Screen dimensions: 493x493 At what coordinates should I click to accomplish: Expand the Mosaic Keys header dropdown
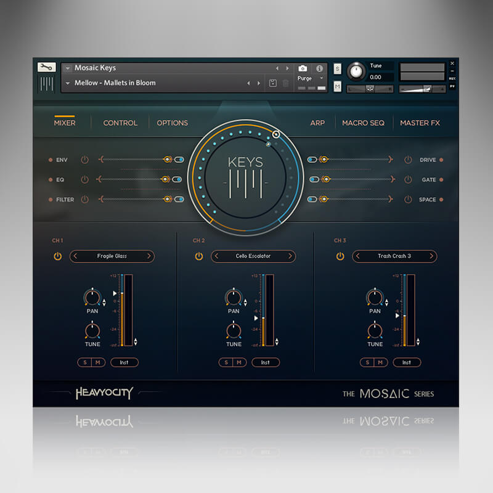[69, 68]
